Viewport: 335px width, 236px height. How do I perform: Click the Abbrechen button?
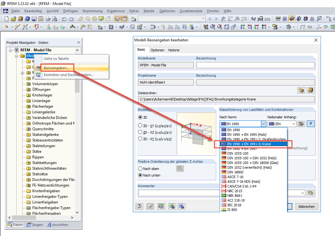click(306, 206)
